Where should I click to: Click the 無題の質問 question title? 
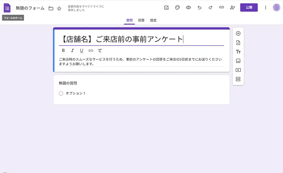click(68, 83)
